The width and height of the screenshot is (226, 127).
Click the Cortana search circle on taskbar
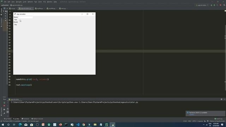(8, 125)
